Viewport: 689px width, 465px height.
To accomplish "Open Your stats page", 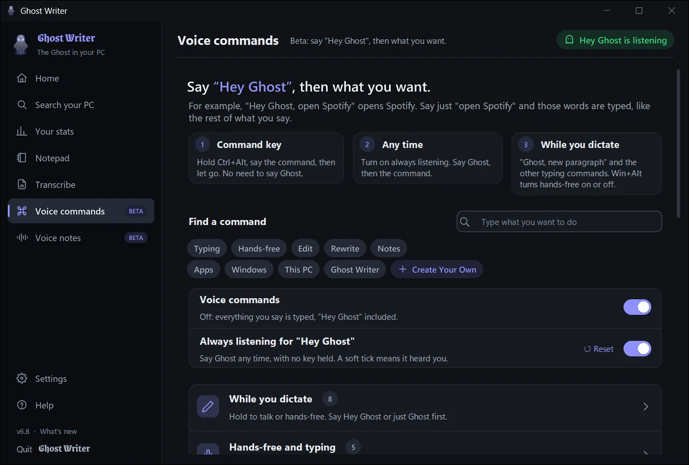I will coord(81,131).
